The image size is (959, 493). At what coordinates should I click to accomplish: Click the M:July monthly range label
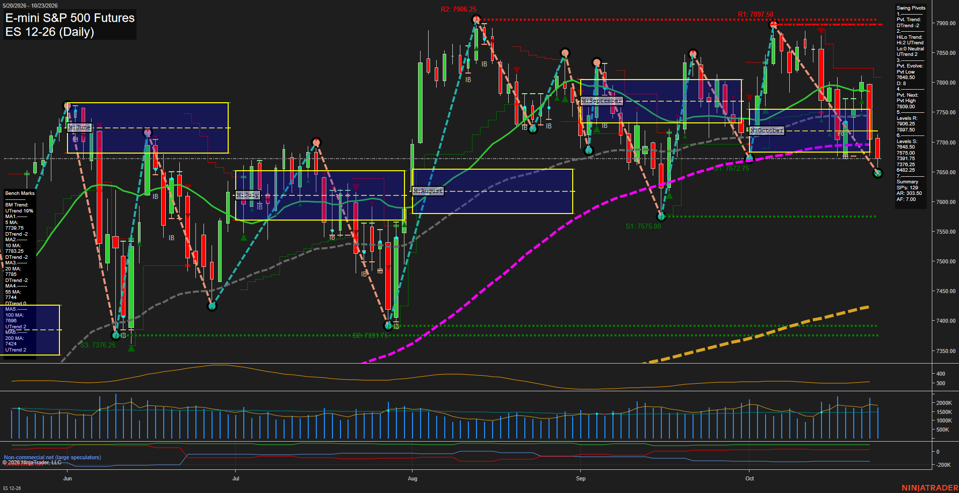[248, 194]
